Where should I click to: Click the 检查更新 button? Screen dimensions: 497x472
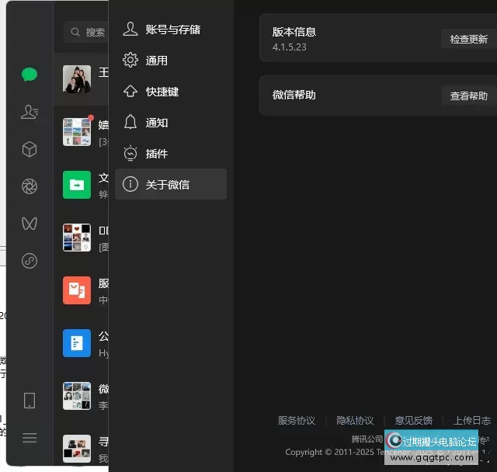[x=468, y=39]
